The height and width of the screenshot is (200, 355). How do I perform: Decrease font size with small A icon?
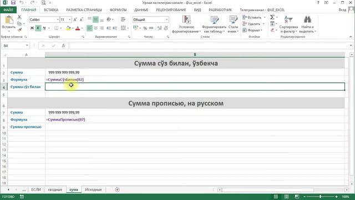(82, 20)
